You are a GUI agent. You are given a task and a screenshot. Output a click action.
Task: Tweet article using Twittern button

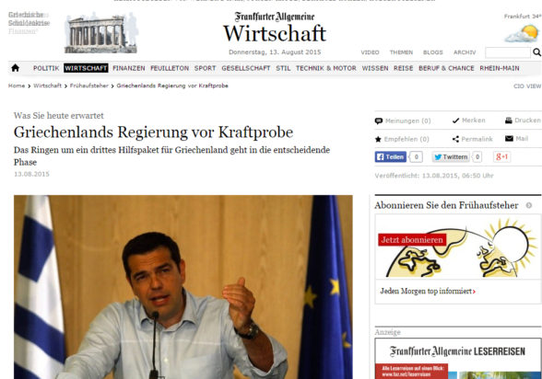point(451,157)
